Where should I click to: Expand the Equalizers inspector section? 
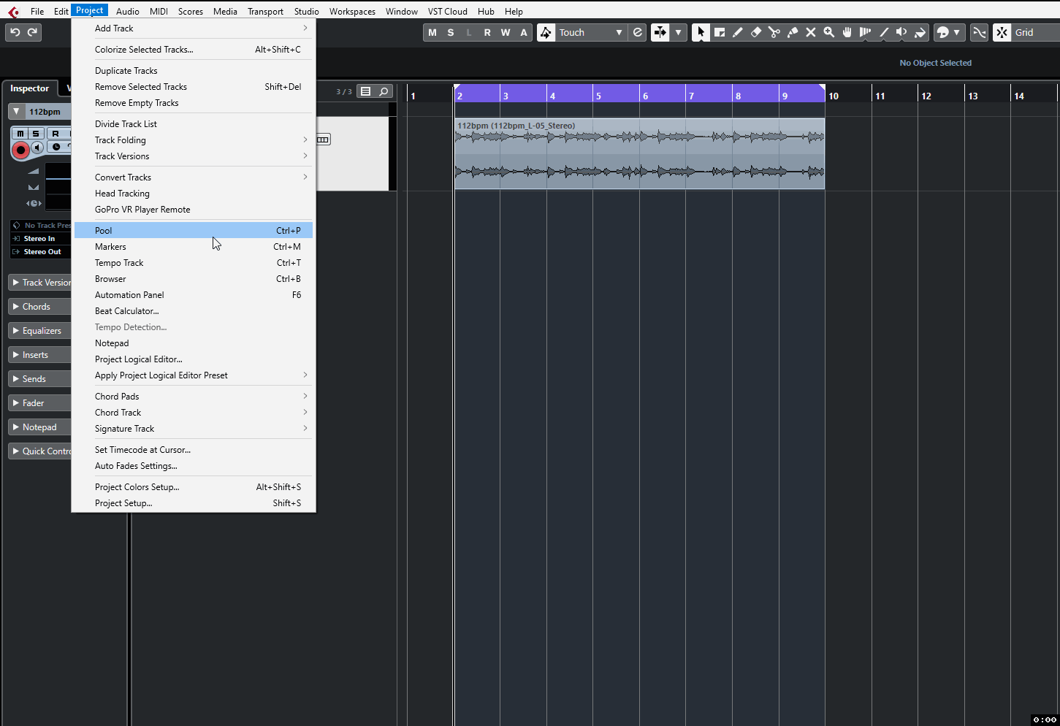39,331
